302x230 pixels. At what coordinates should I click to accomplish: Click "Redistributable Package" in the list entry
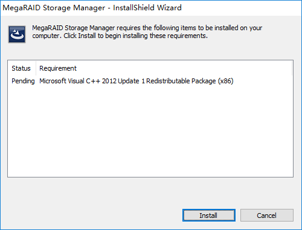(x=181, y=81)
